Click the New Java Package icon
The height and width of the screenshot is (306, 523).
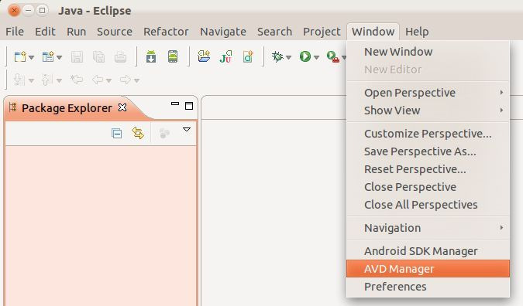tap(204, 56)
